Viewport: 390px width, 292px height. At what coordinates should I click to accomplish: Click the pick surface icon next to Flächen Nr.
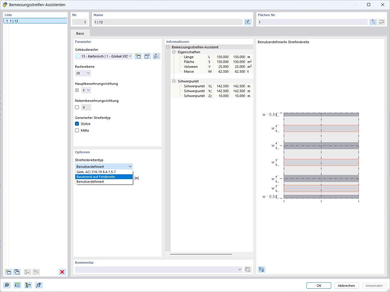[373, 22]
